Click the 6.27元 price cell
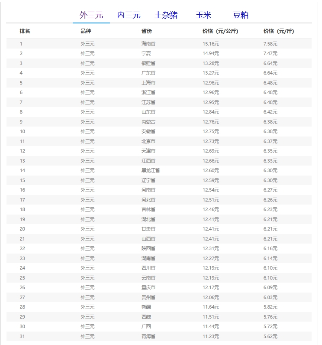 coord(270,190)
